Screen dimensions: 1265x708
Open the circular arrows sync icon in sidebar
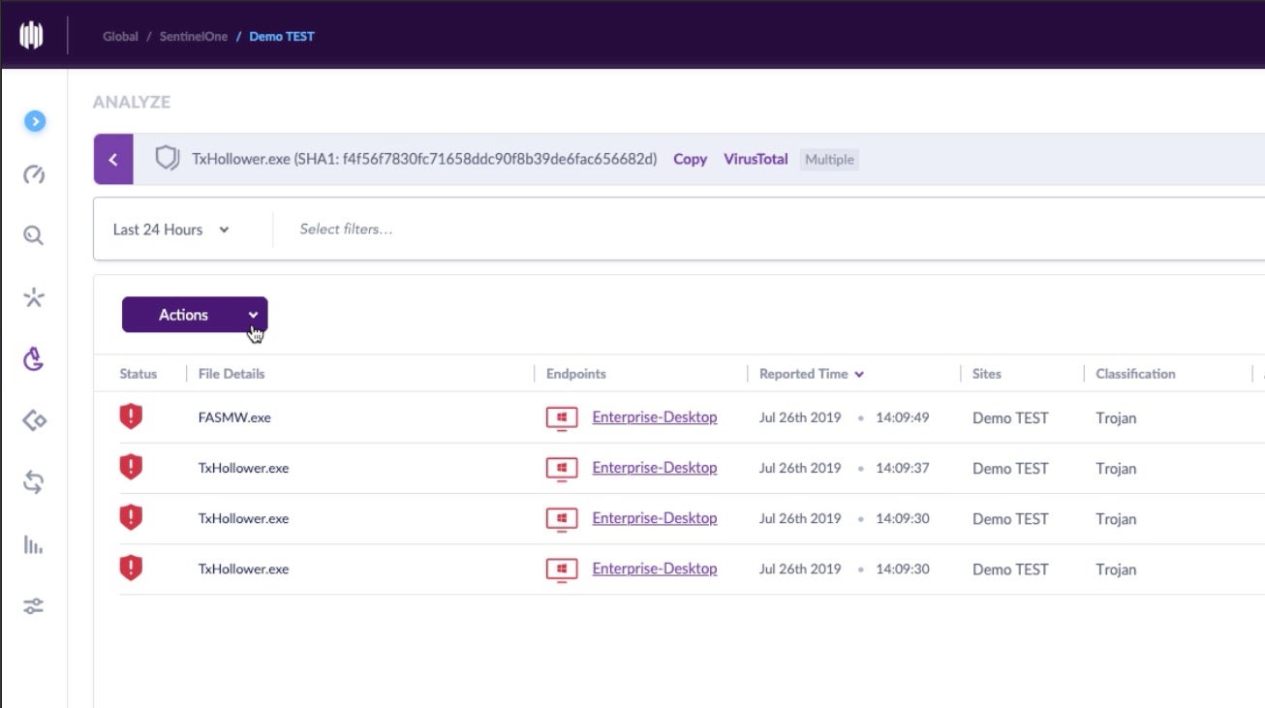(x=34, y=481)
